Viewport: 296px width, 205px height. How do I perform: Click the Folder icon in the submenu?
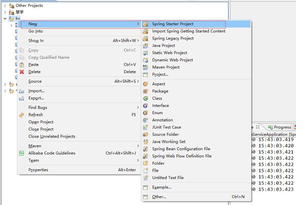(146, 163)
